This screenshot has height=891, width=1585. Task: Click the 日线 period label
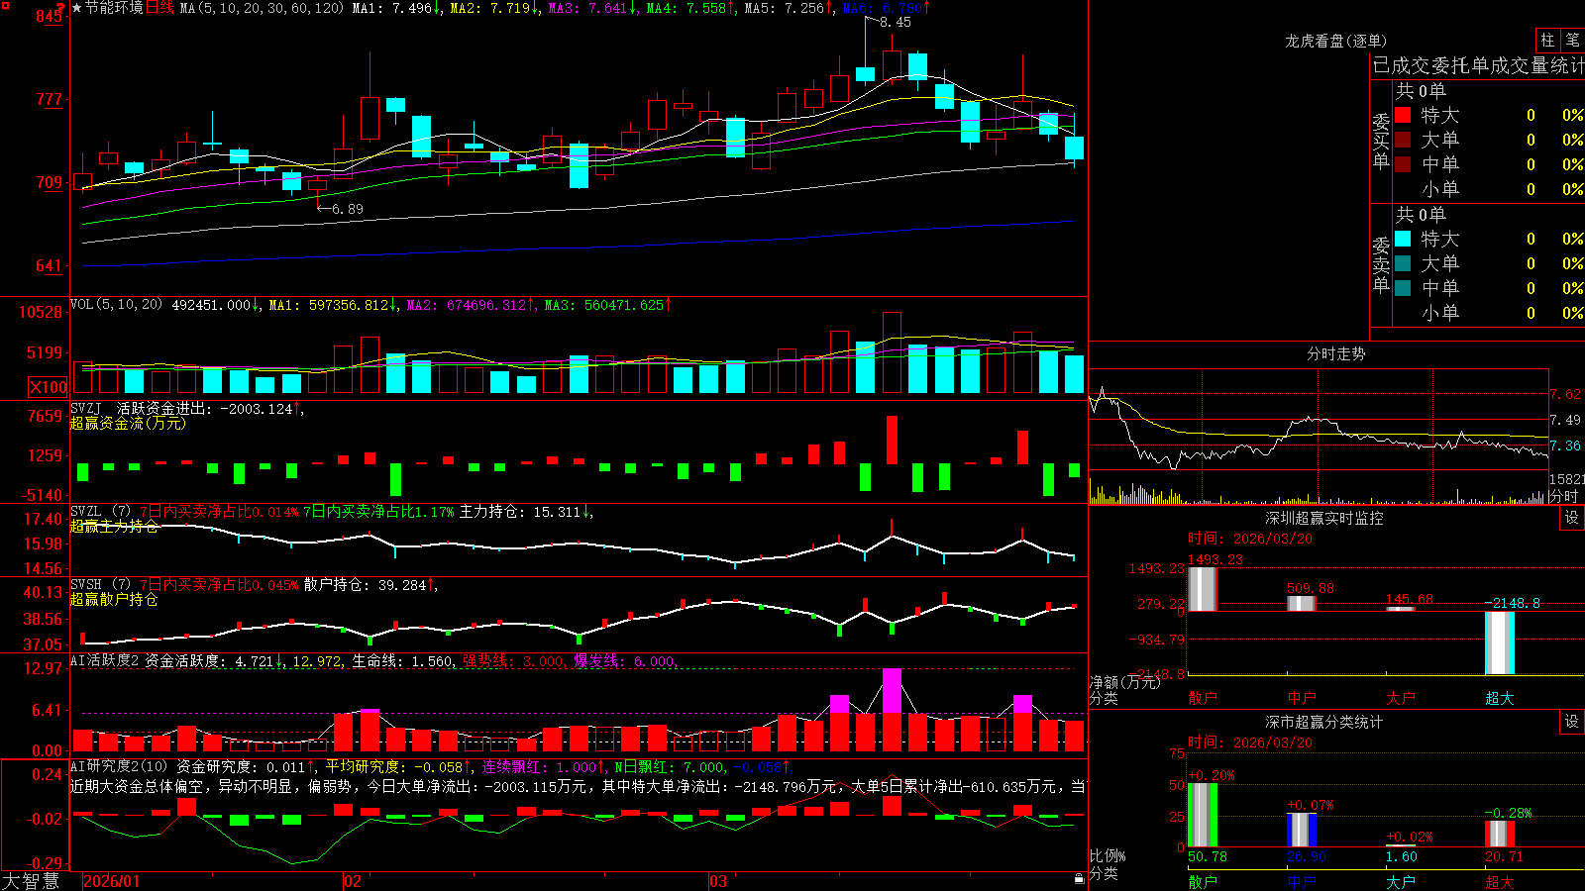(159, 8)
